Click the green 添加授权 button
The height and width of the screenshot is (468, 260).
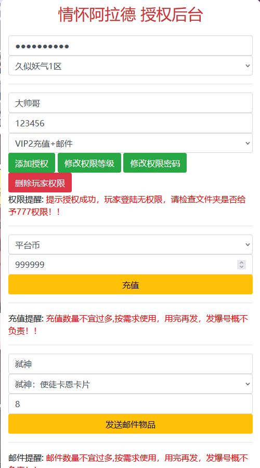click(32, 163)
